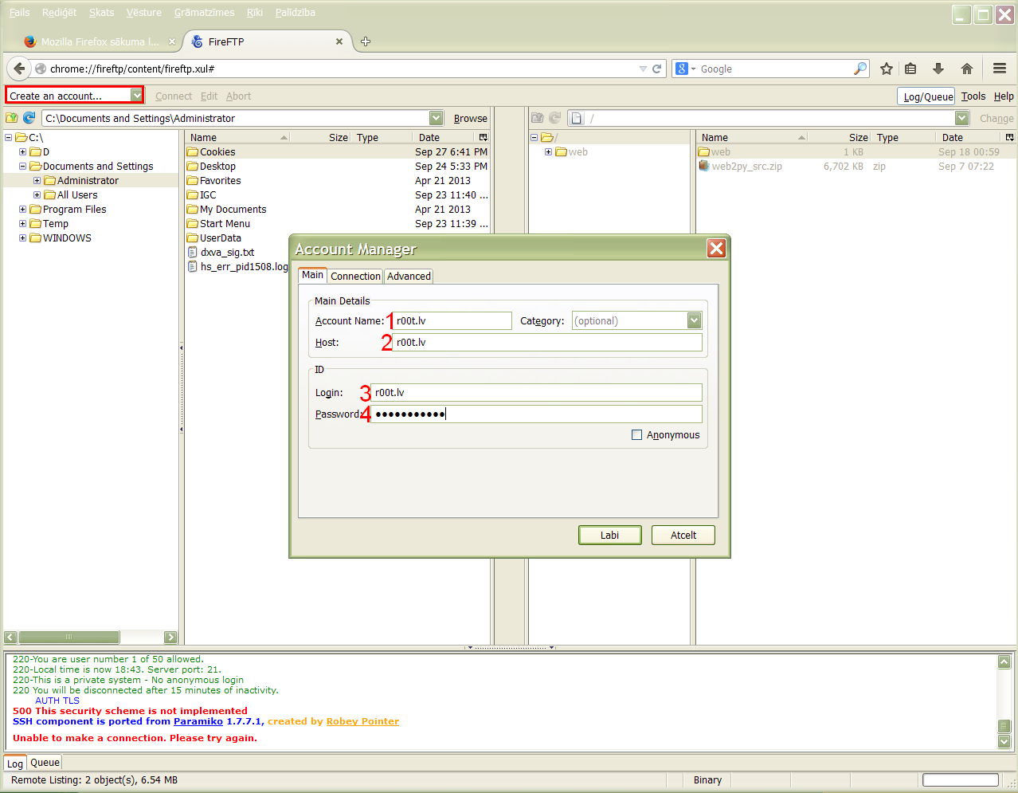
Task: Open the Grāmatzīmes menu
Action: tap(204, 13)
